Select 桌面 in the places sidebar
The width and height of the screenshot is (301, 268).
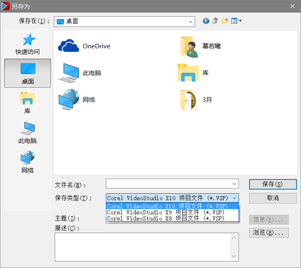point(28,73)
